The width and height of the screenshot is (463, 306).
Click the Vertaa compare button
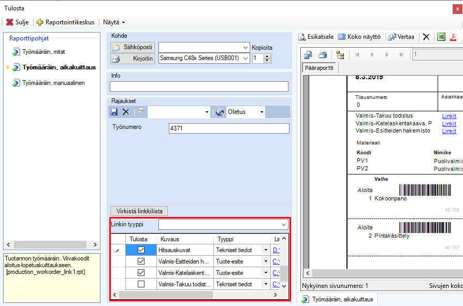[x=401, y=37]
